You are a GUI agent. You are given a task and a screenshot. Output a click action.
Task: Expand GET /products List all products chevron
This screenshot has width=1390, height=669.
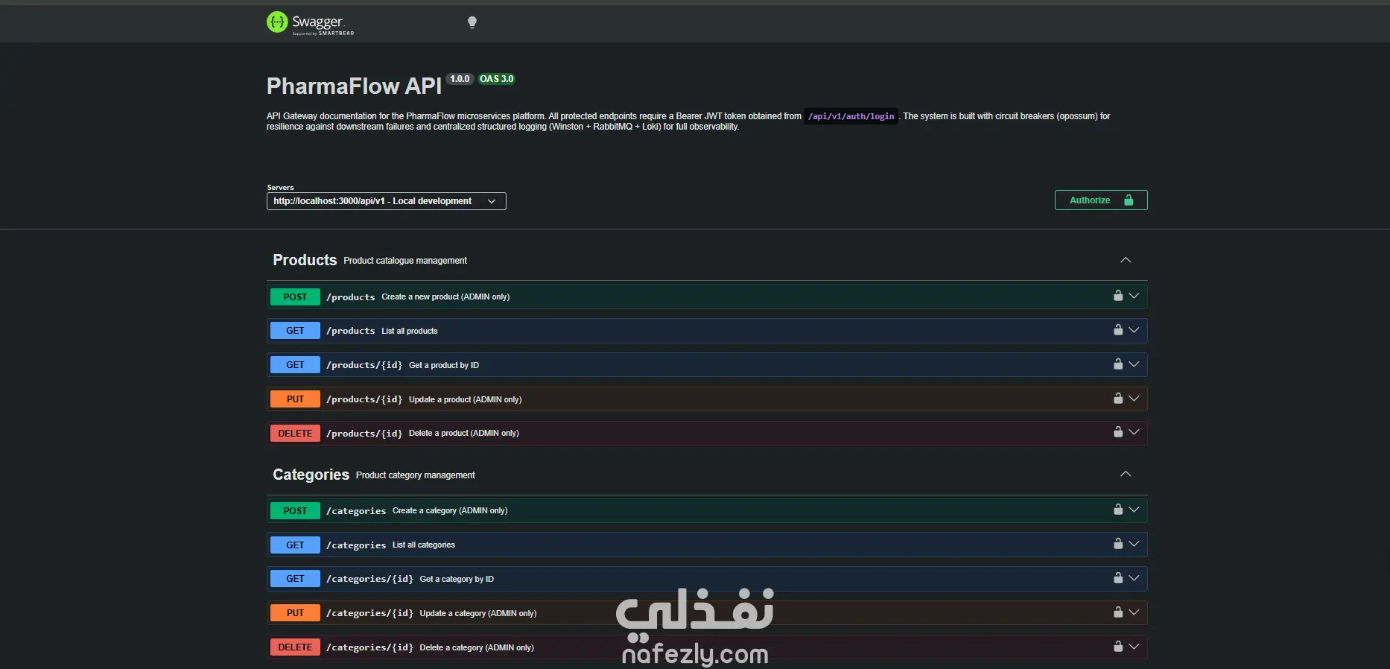coord(1134,330)
